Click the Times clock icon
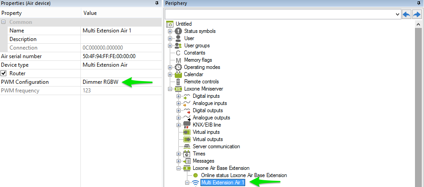 pos(187,154)
